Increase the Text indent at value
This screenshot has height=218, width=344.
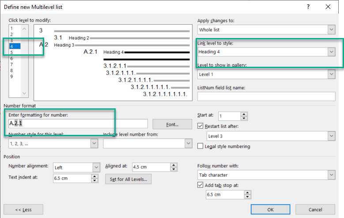[95, 176]
